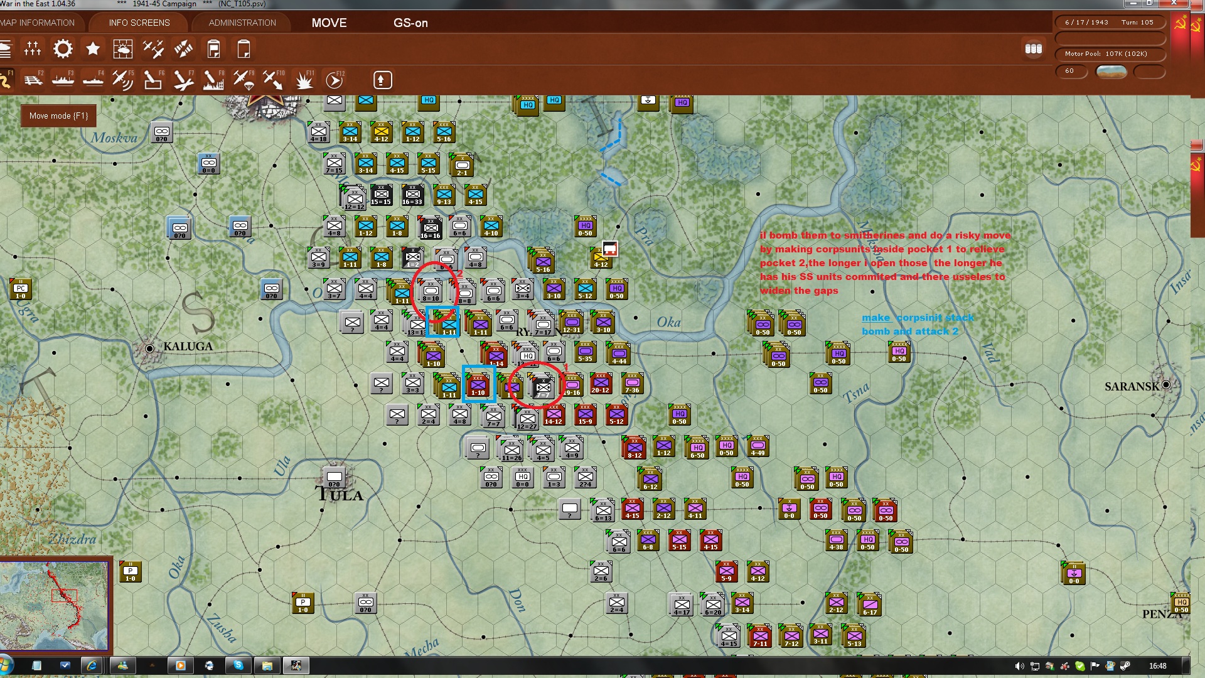Viewport: 1205px width, 678px height.
Task: Select bomb airfield mode (F7)
Action: tap(183, 80)
